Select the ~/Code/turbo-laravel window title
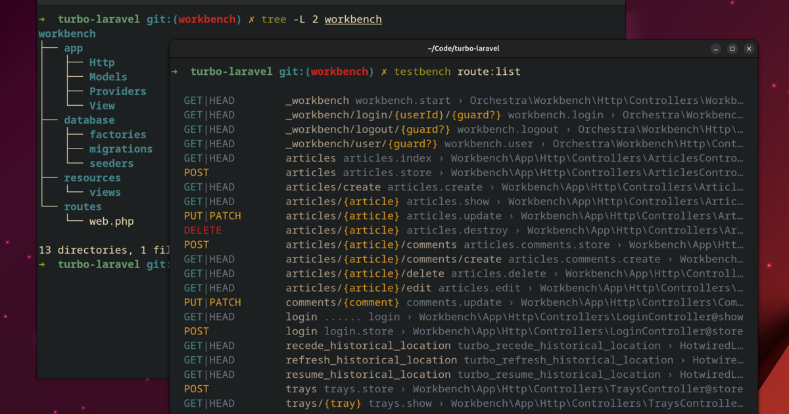The image size is (789, 414). pyautogui.click(x=462, y=48)
